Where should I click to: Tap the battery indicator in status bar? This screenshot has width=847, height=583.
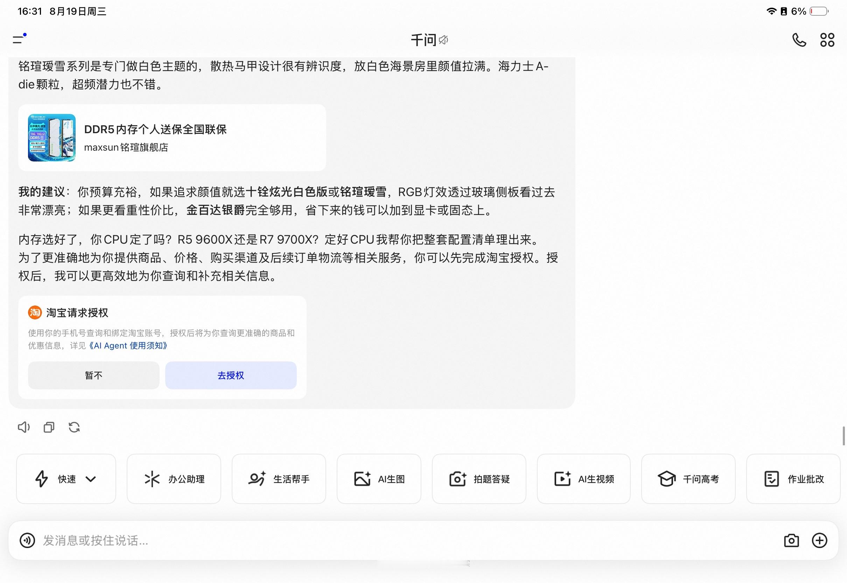[x=819, y=11]
